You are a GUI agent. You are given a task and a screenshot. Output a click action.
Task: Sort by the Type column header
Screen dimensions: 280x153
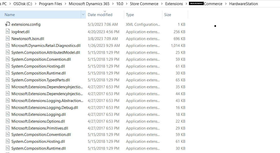click(130, 15)
